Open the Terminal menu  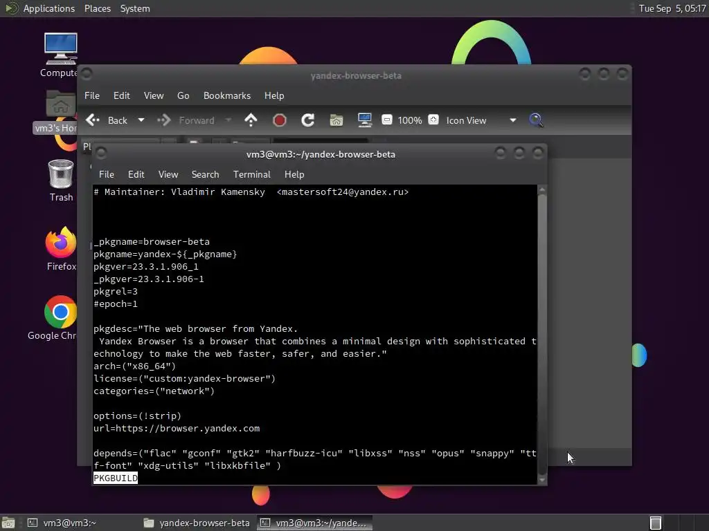(x=252, y=174)
